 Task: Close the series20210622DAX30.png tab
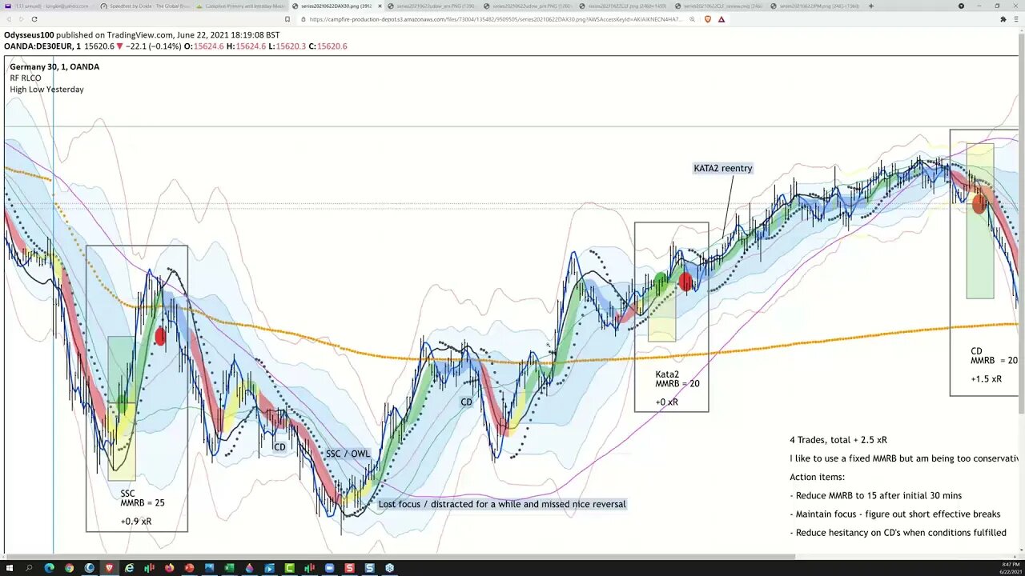pos(380,6)
